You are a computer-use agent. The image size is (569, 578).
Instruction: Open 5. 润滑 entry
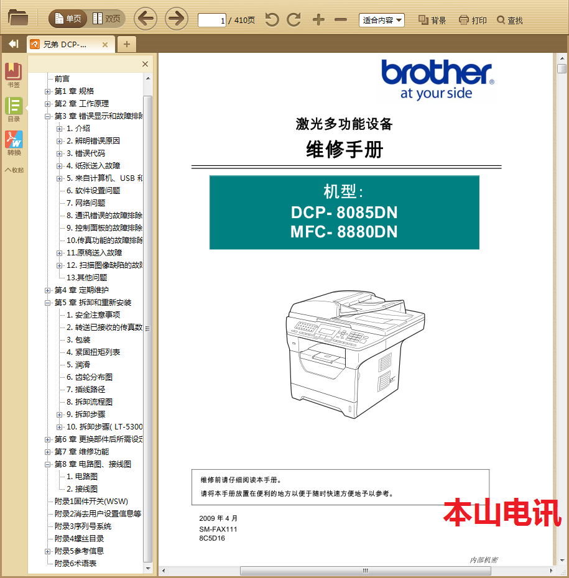(x=78, y=365)
